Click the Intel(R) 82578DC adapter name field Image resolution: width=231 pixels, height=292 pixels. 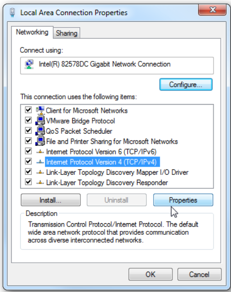[117, 65]
